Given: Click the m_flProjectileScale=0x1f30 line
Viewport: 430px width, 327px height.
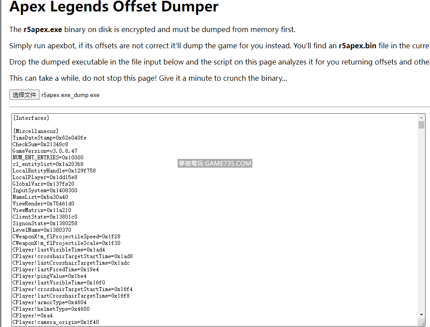Looking at the screenshot, I should (x=67, y=243).
